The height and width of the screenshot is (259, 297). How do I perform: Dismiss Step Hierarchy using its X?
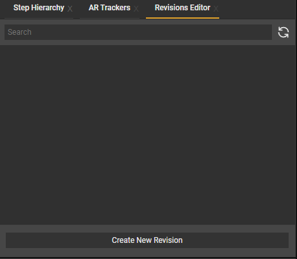pos(70,9)
